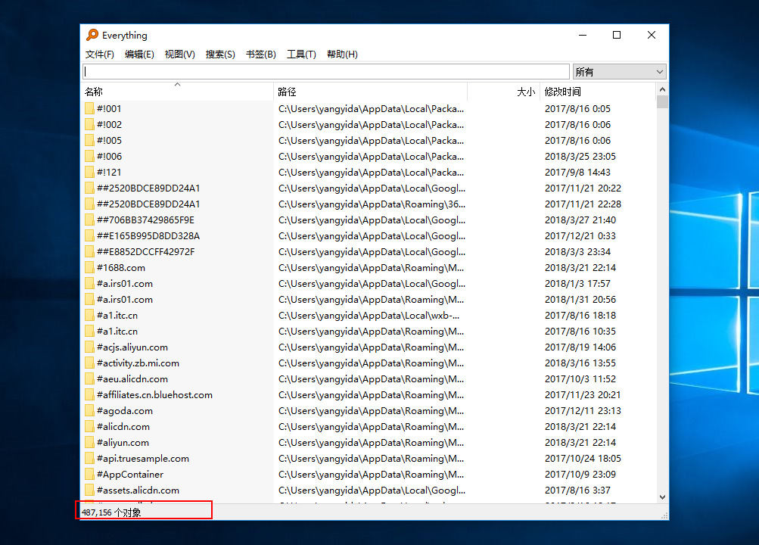Click the results scrollbar down arrow
The image size is (759, 545).
click(x=662, y=497)
